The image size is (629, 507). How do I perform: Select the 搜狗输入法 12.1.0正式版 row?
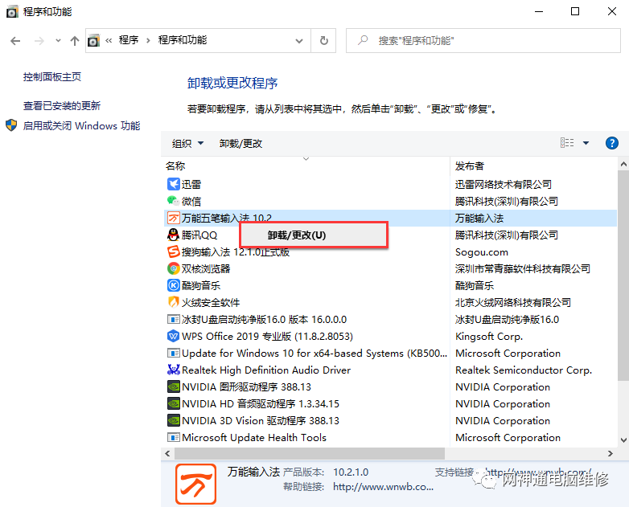[390, 251]
